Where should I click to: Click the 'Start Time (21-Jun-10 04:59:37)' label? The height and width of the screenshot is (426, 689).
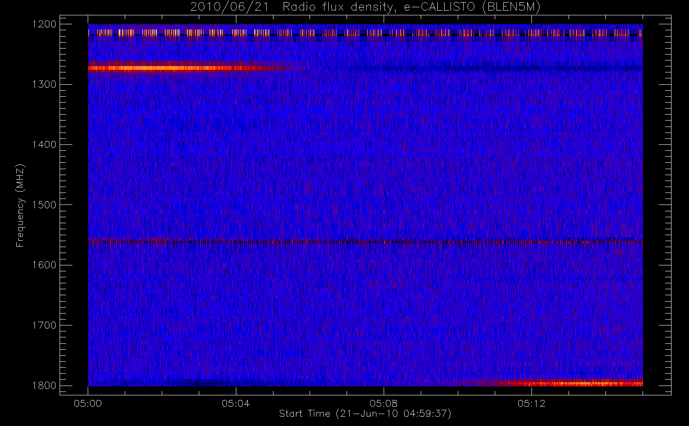(365, 414)
